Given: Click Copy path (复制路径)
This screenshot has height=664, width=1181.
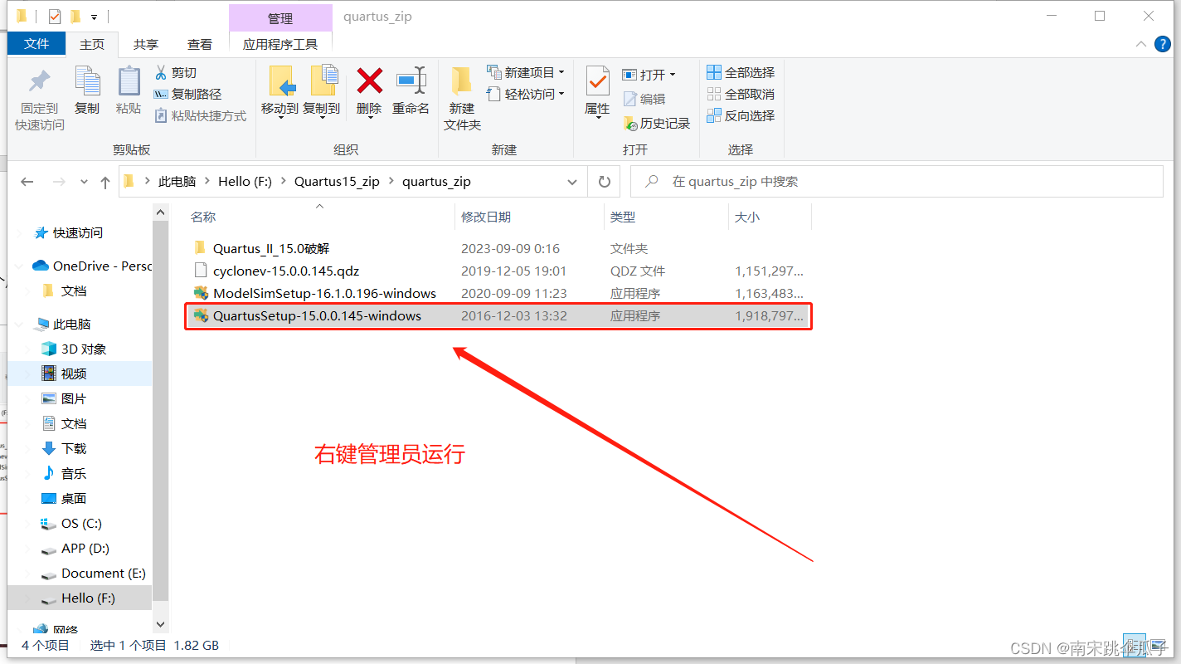Looking at the screenshot, I should pos(188,95).
